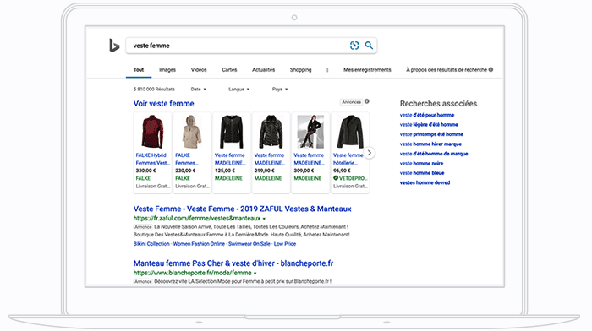Viewport: 592px width, 331px height.
Task: Open red FALKE Hybrid jacket thumbnail
Action: pyautogui.click(x=152, y=132)
